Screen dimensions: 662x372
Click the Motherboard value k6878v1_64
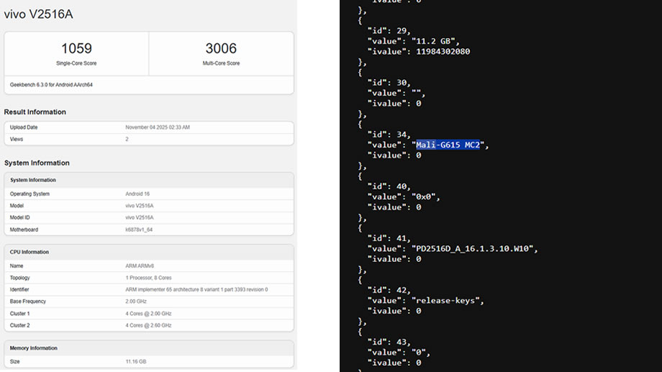140,230
